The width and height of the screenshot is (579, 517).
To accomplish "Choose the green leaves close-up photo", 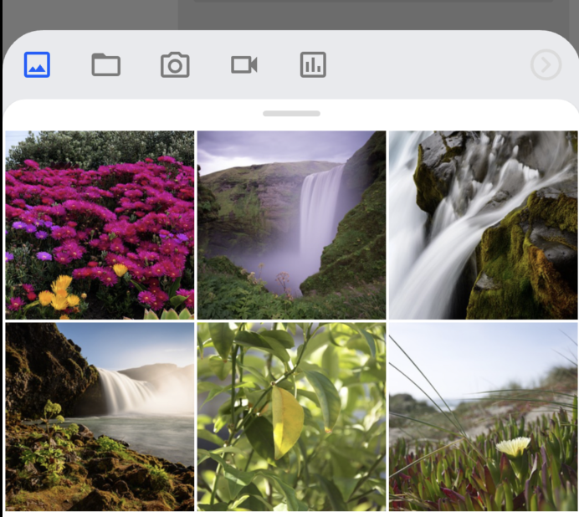I will coord(291,416).
